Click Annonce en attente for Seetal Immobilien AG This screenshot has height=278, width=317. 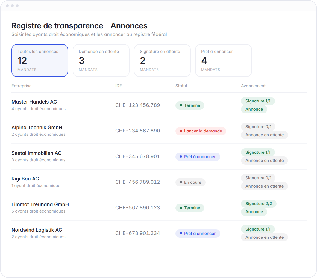265,161
